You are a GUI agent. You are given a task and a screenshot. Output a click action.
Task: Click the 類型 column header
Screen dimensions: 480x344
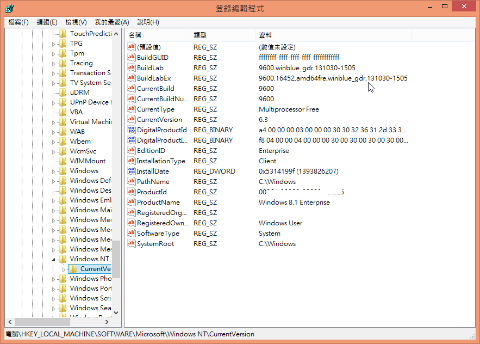pos(222,35)
